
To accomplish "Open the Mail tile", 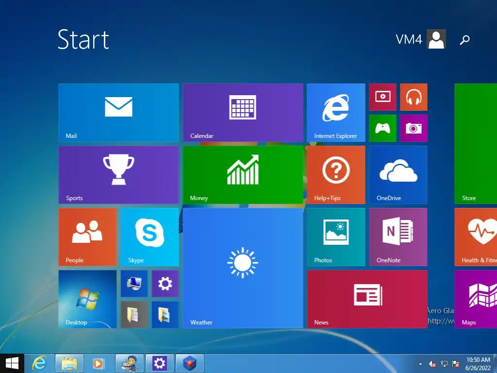I will click(118, 112).
